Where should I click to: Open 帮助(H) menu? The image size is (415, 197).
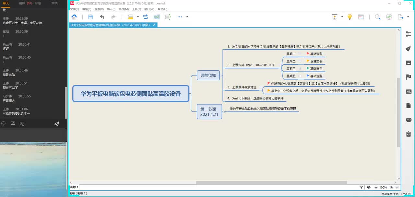coord(162,9)
